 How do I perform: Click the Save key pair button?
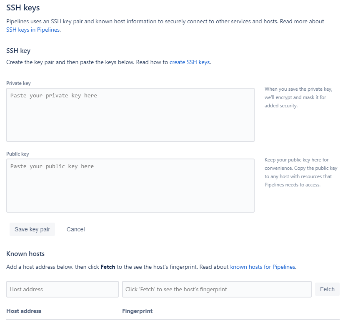32,229
